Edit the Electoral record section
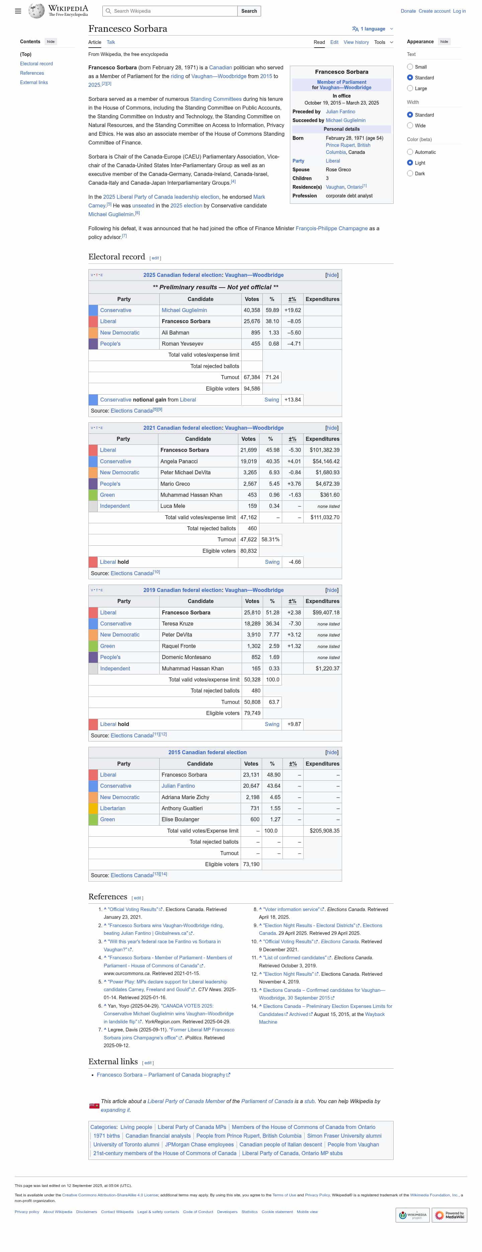Viewport: 482px width, 1252px height. (x=155, y=258)
